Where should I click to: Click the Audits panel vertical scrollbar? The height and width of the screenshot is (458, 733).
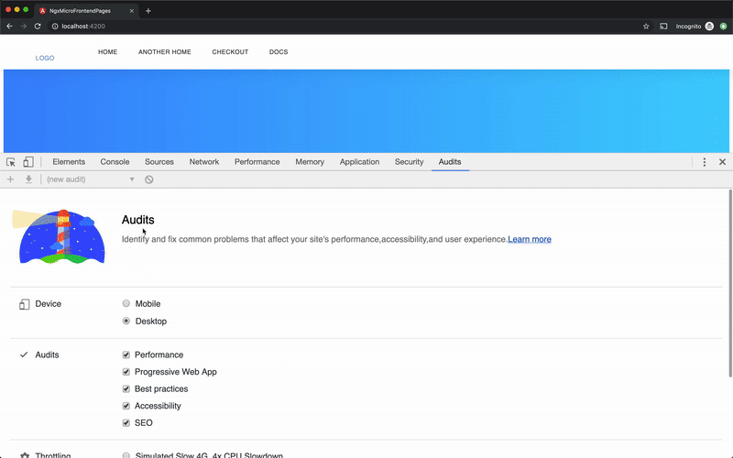pos(730,283)
